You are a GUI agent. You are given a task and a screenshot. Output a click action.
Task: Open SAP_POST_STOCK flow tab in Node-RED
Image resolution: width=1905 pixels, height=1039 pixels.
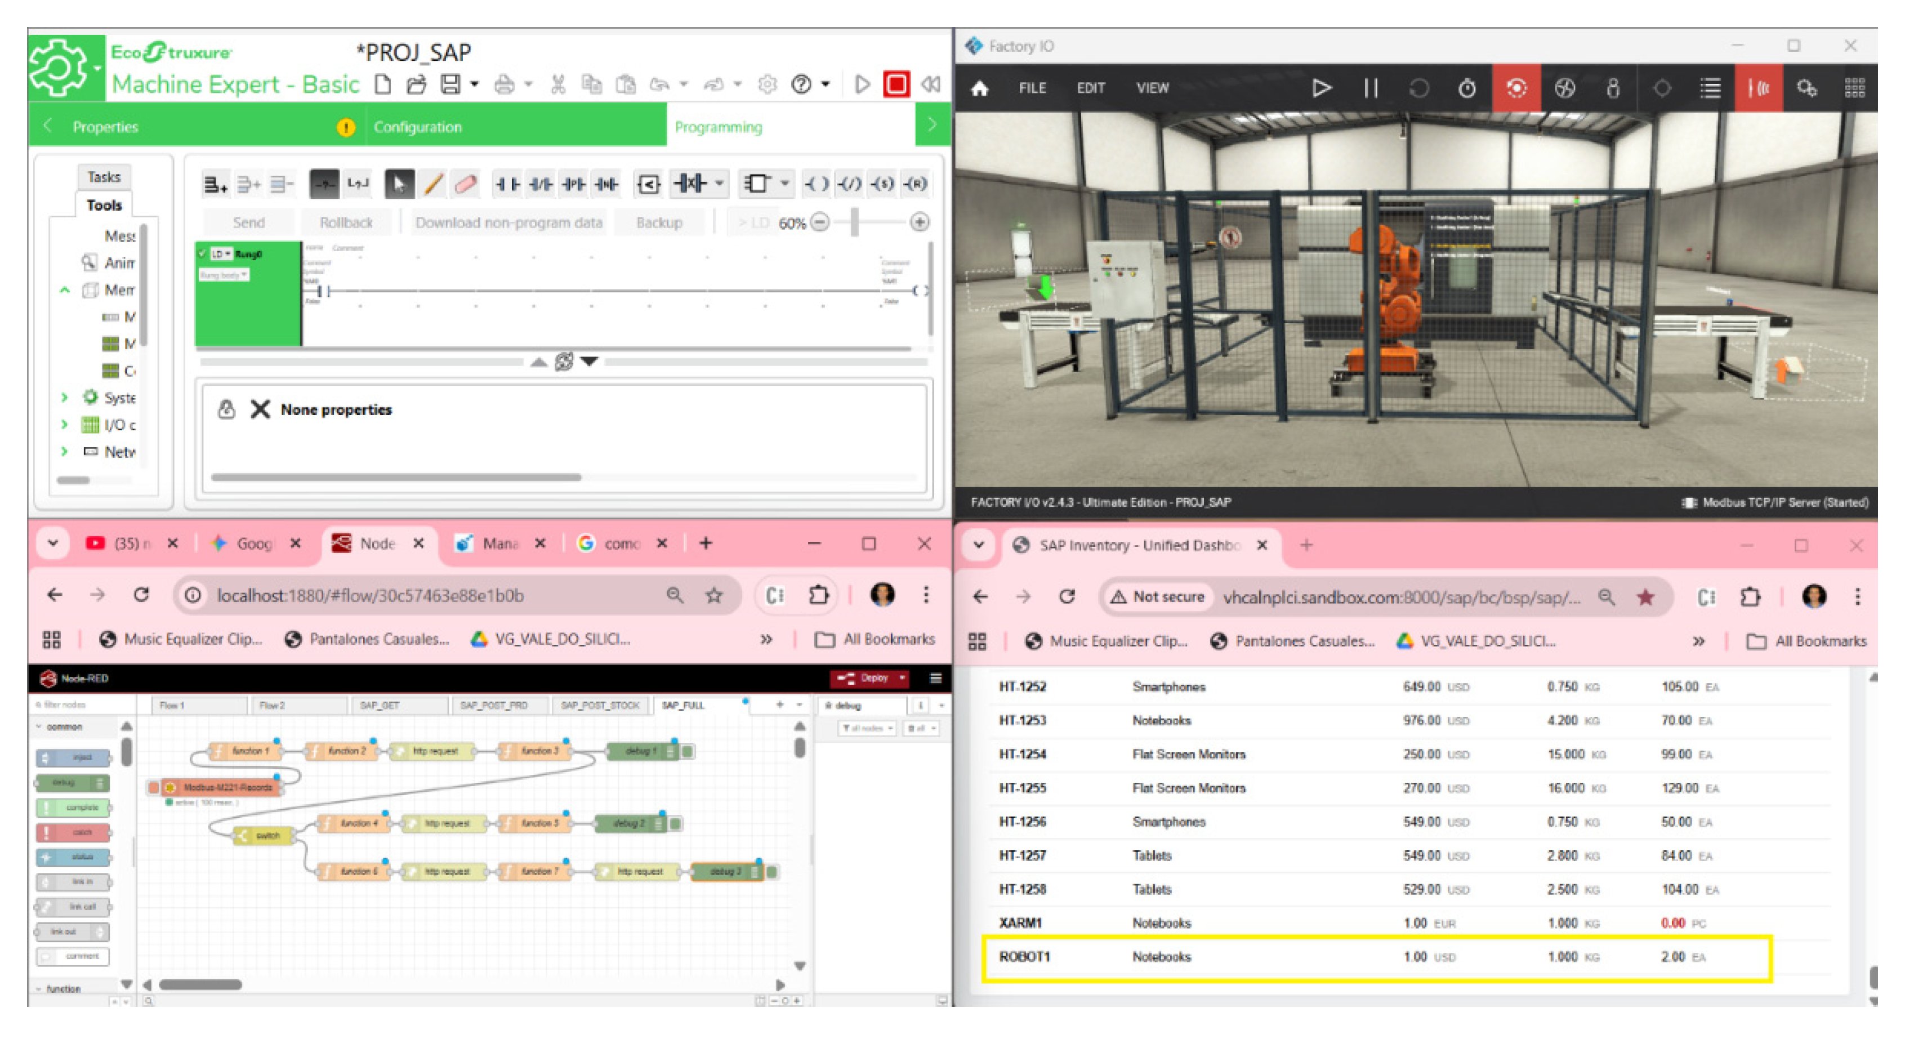tap(600, 706)
